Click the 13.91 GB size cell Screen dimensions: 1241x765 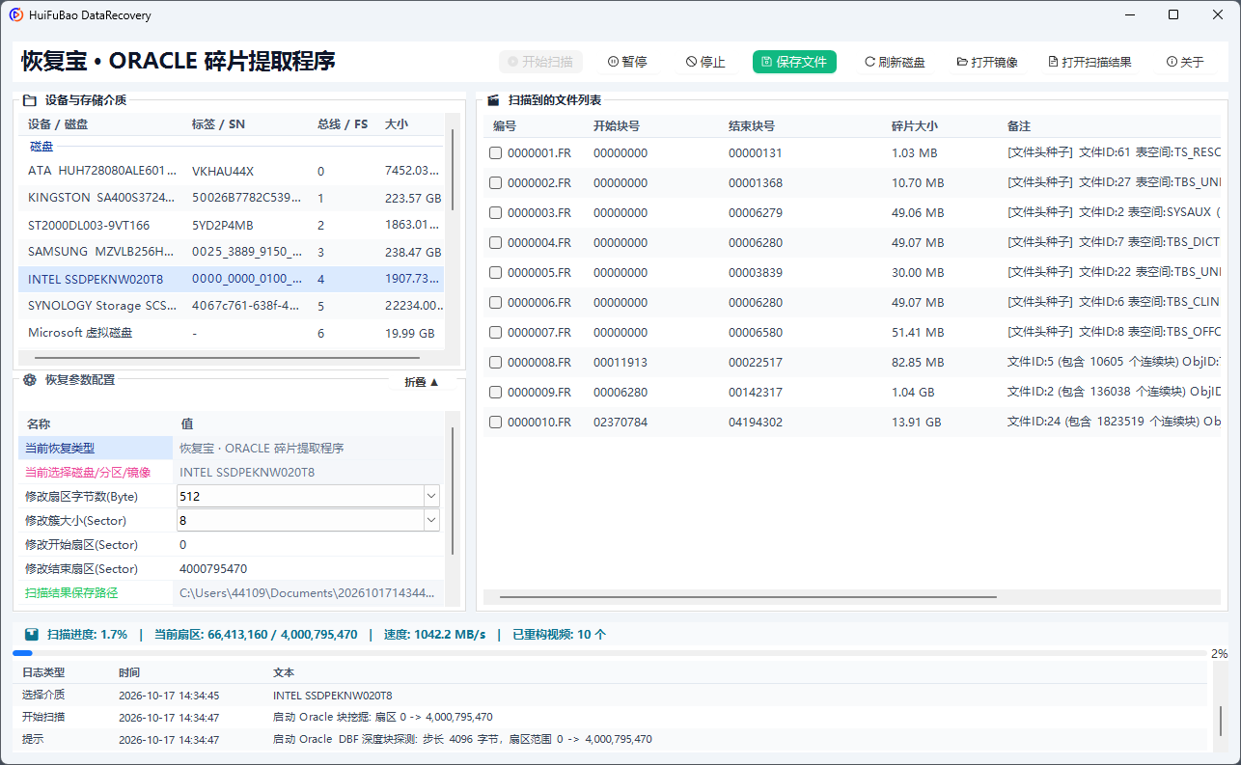click(x=917, y=422)
